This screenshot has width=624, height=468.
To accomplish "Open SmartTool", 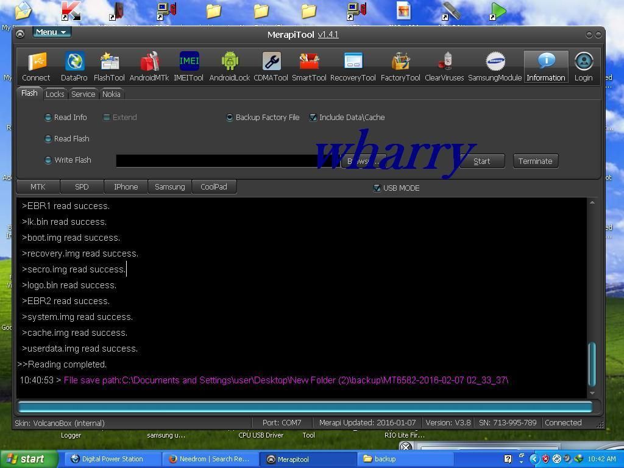I will tap(309, 66).
